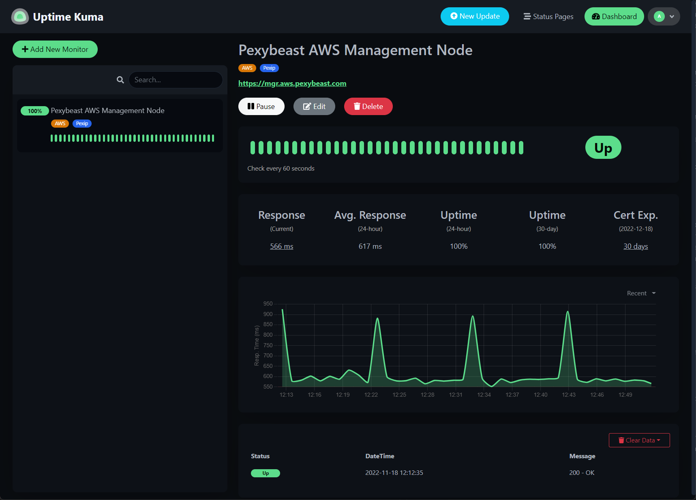This screenshot has height=500, width=696.
Task: Click the Check every 60 seconds text
Action: (x=281, y=169)
